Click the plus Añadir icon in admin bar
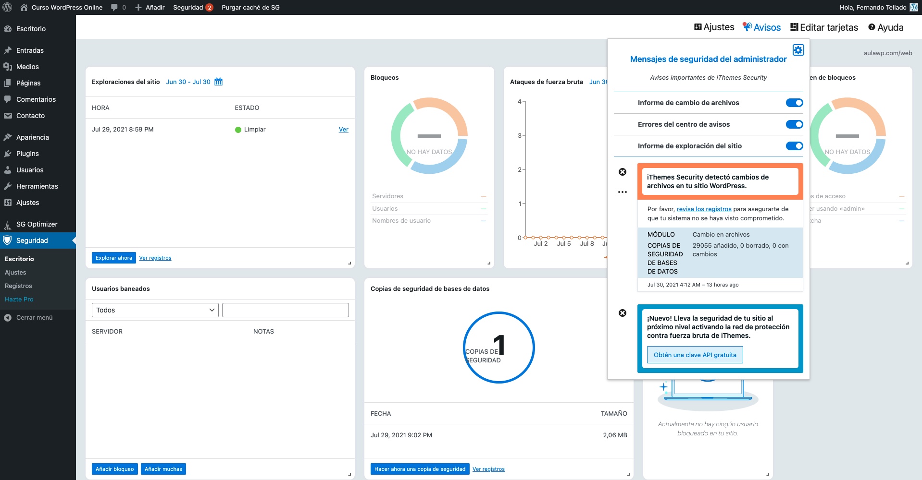The image size is (922, 480). point(138,7)
